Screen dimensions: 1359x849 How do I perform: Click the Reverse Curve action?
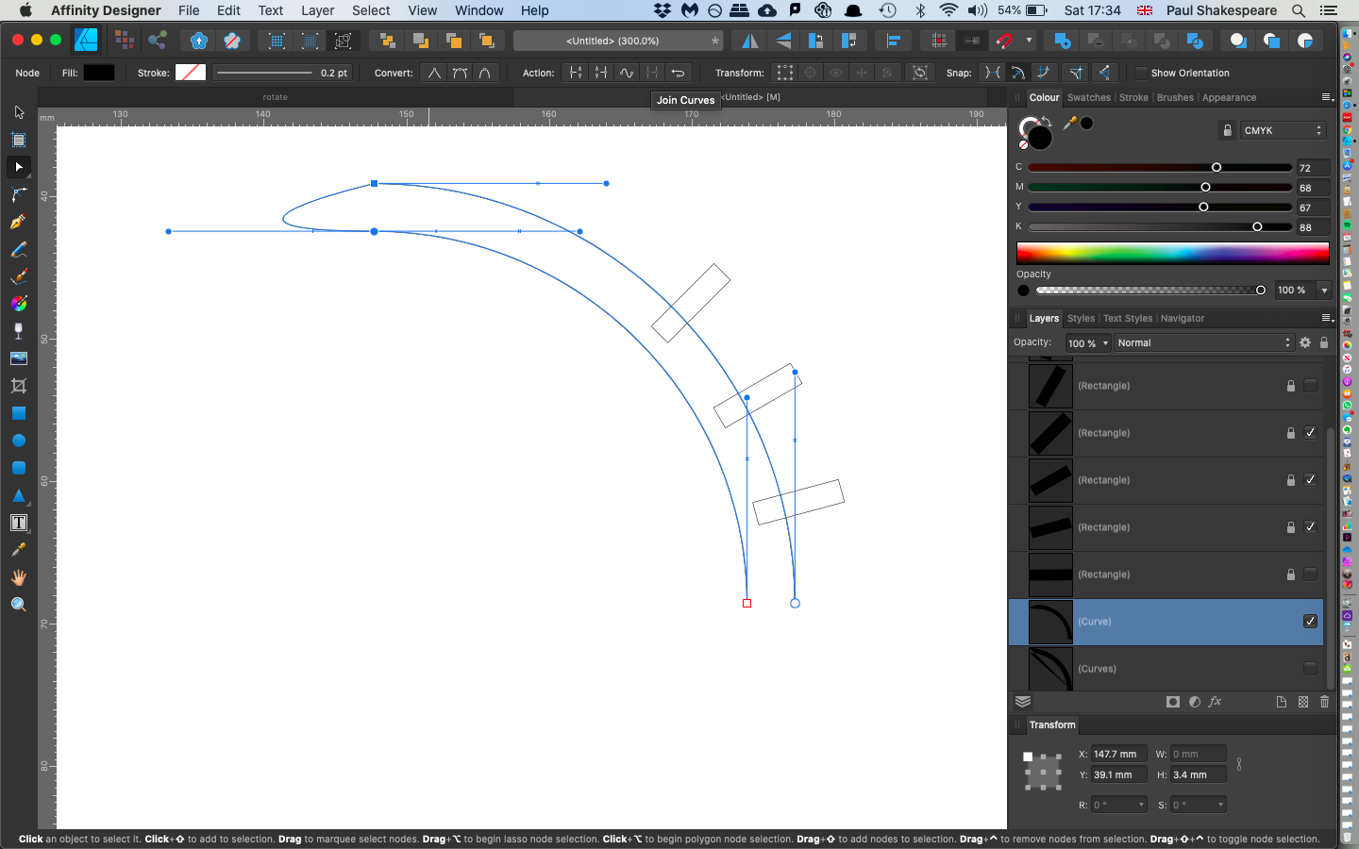click(678, 73)
